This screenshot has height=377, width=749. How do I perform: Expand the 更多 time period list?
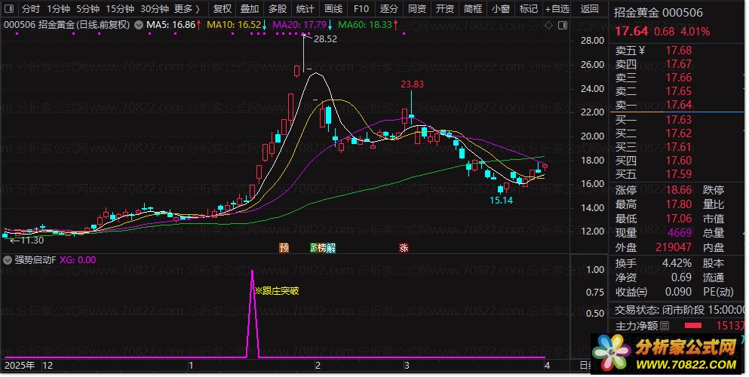[186, 9]
